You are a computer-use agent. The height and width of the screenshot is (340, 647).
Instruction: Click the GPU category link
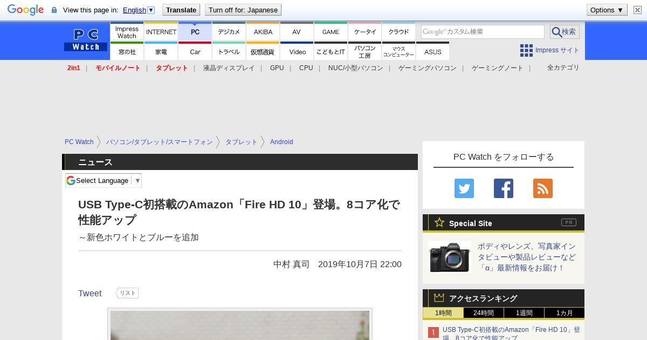[277, 68]
